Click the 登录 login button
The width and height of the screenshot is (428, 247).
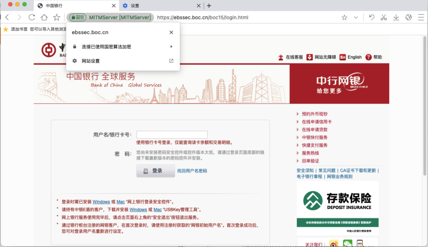(x=156, y=171)
